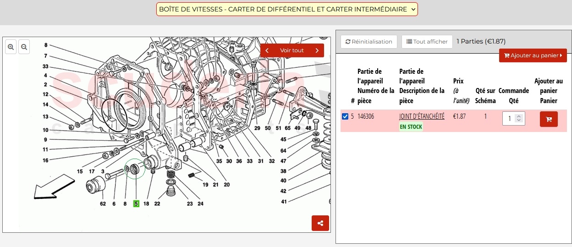This screenshot has height=247, width=572.
Task: Go to previous diagram with left chevron
Action: 267,50
